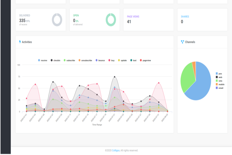Click the Activities panel heading

(27, 42)
